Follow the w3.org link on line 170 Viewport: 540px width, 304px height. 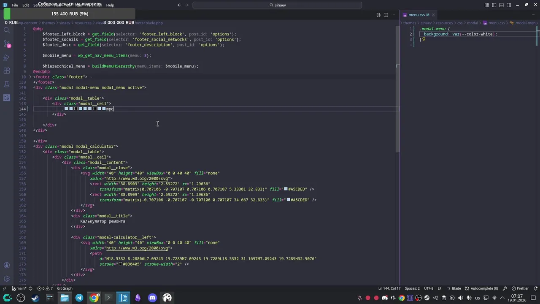[x=138, y=248]
